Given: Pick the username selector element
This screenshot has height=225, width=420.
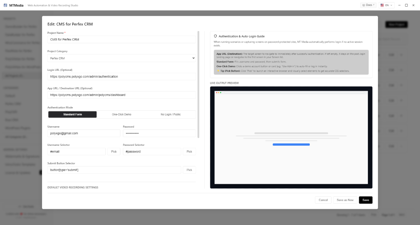Looking at the screenshot, I should tap(114, 152).
